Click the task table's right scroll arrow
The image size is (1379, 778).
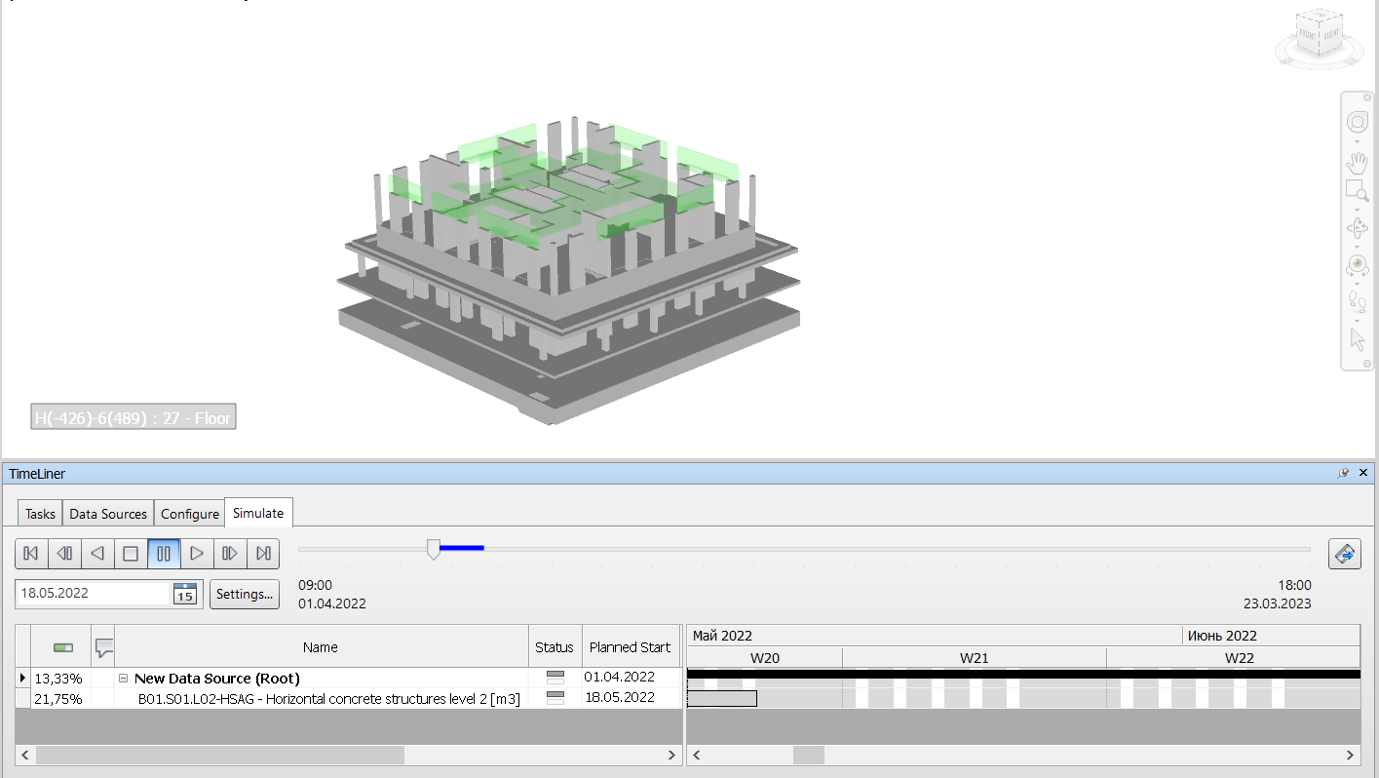671,756
